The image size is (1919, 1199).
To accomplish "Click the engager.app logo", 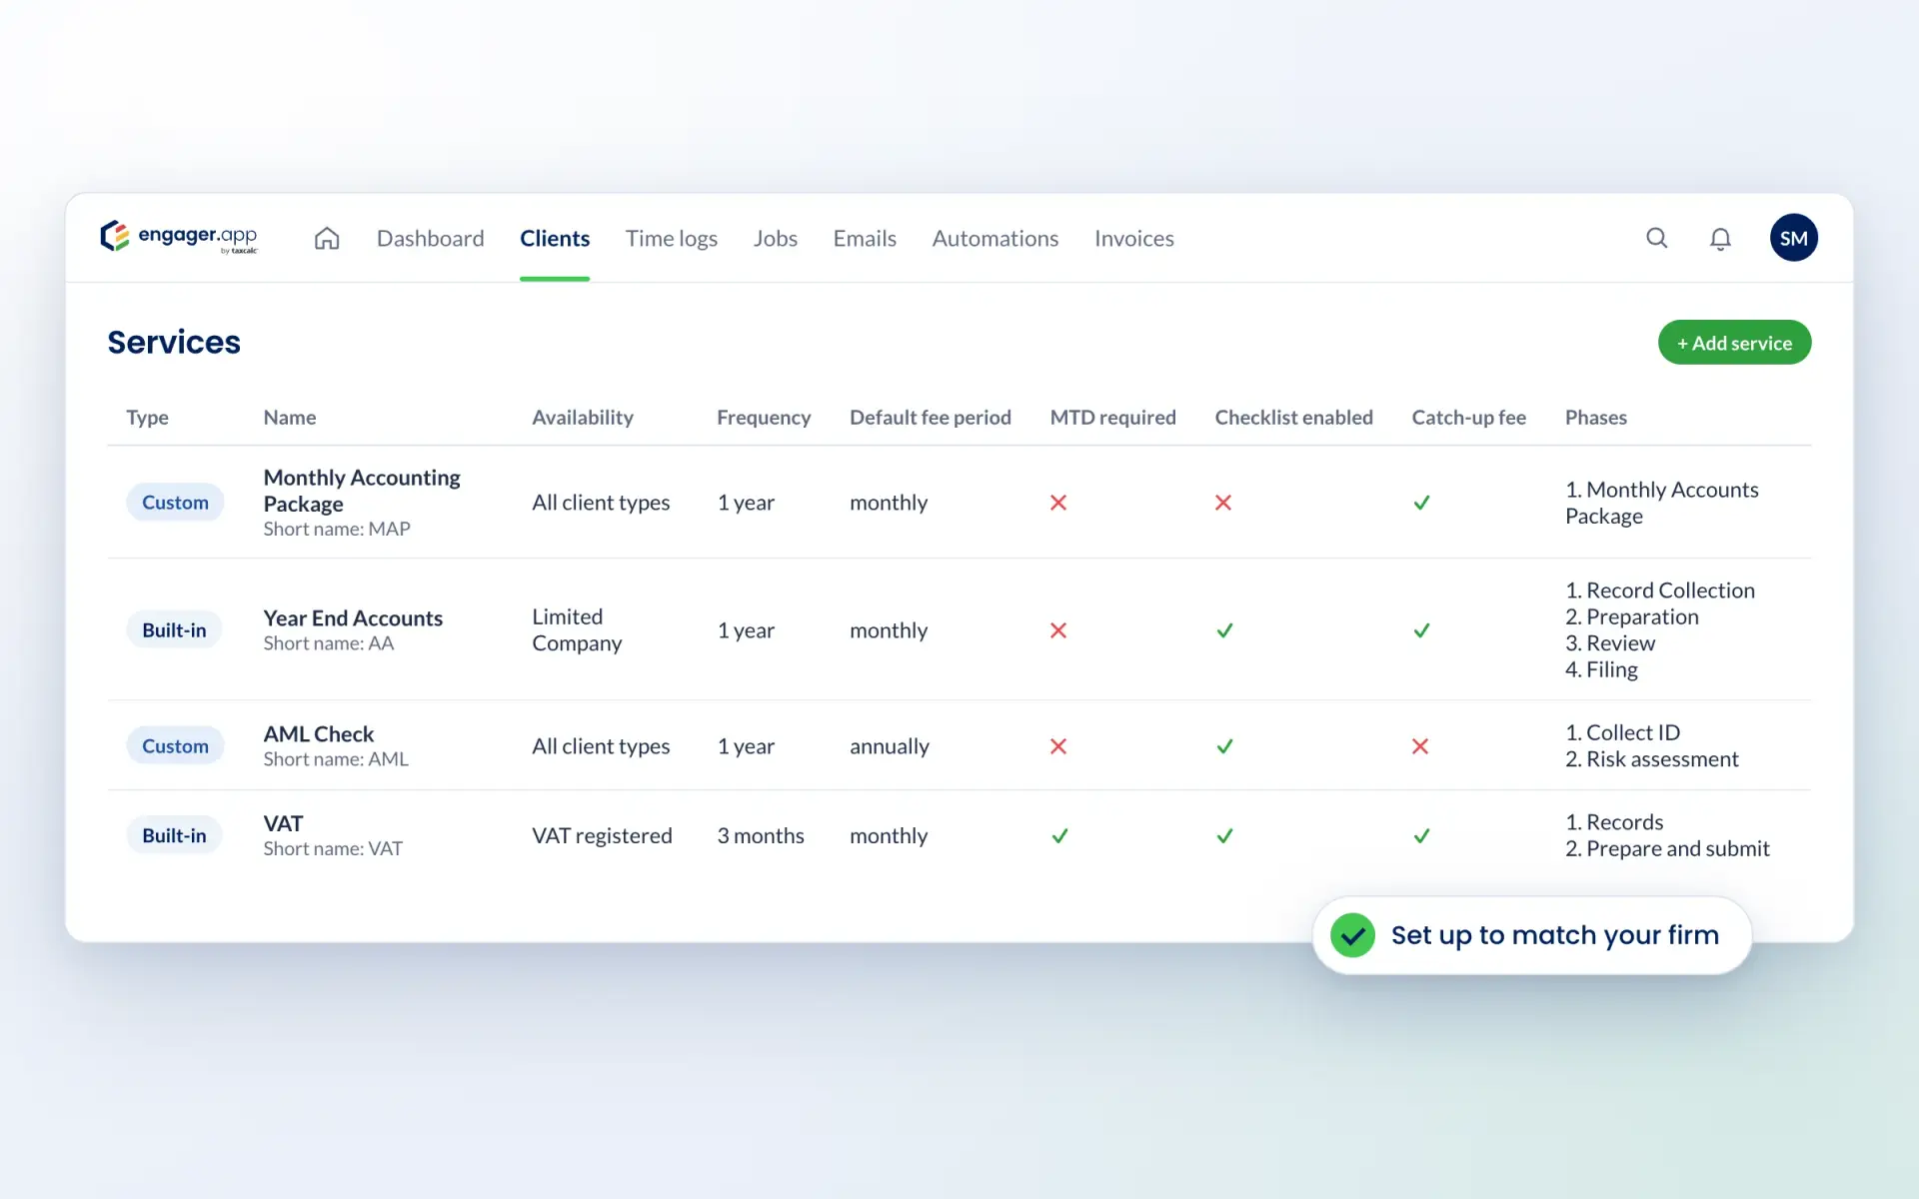I will [179, 237].
